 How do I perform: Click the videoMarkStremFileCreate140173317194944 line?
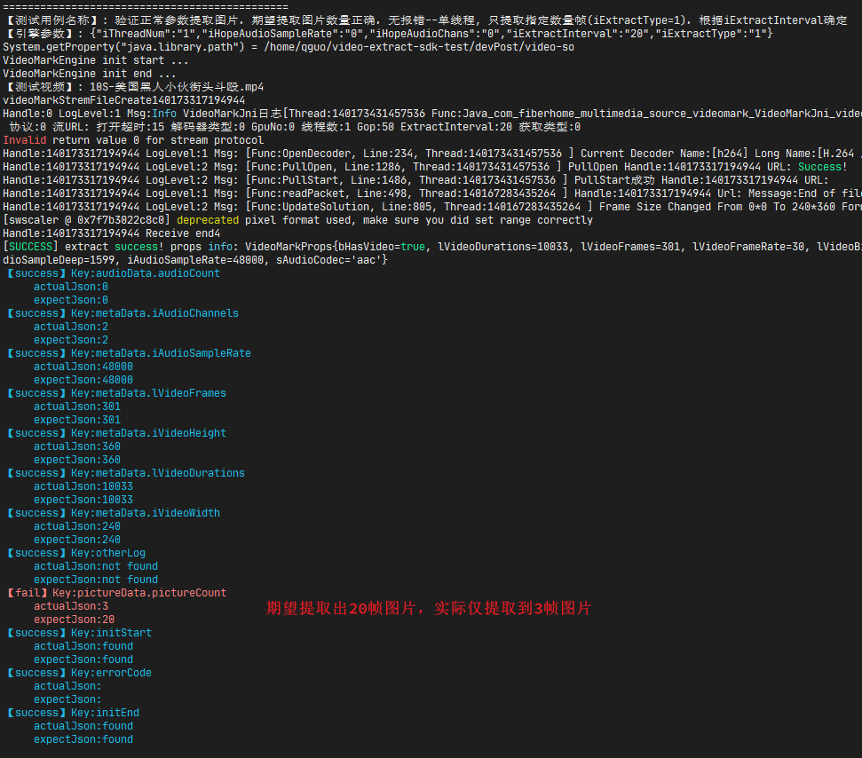click(x=124, y=100)
